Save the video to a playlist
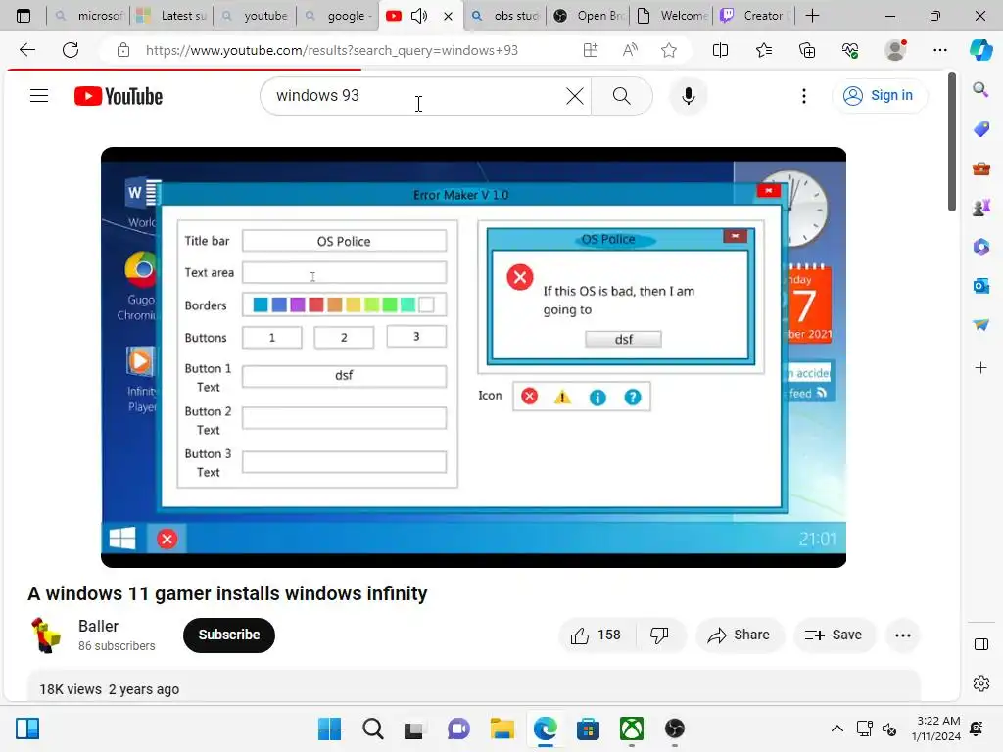1003x752 pixels. click(834, 634)
